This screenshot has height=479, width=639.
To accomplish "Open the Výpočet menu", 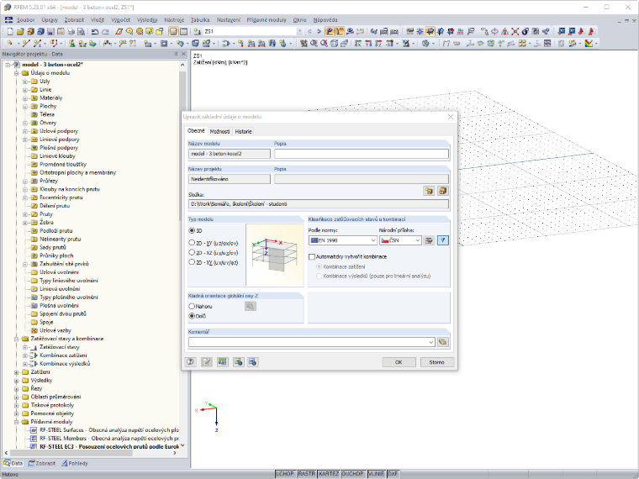I will click(120, 19).
